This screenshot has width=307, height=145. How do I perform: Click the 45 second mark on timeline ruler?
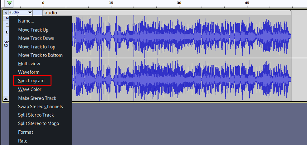coord(247,3)
